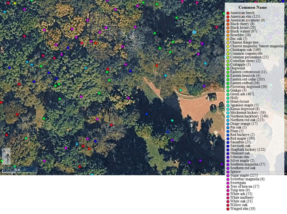The width and height of the screenshot is (287, 214).
Task: Click the White mulberry color dot
Action: [x=228, y=198]
